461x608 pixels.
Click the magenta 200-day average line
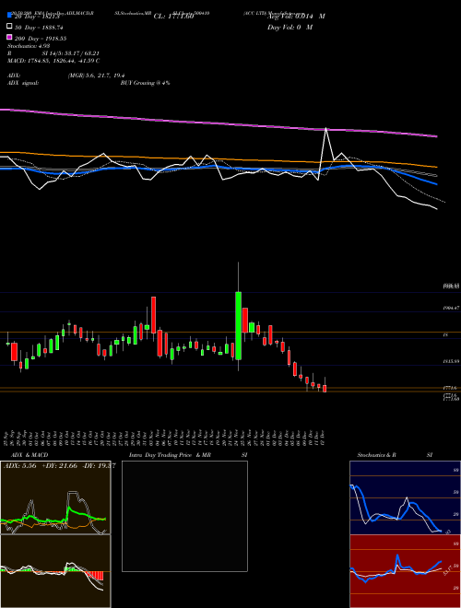[219, 123]
